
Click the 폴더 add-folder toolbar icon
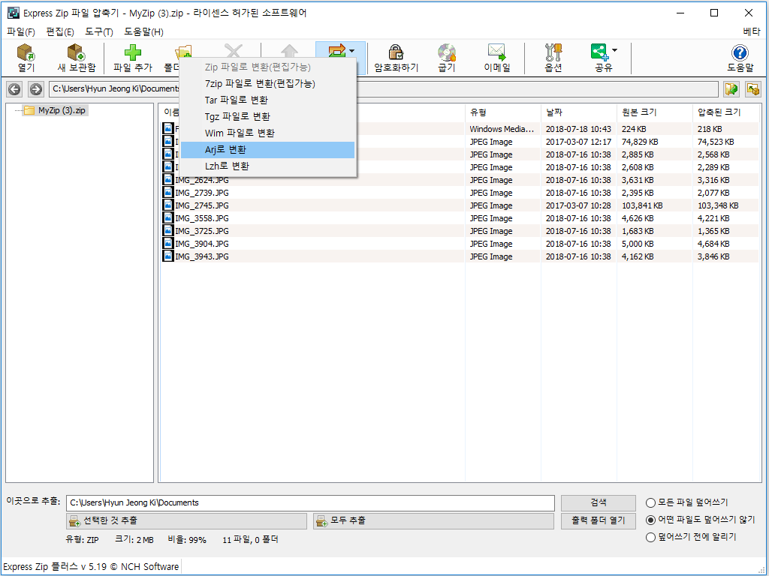(x=183, y=52)
